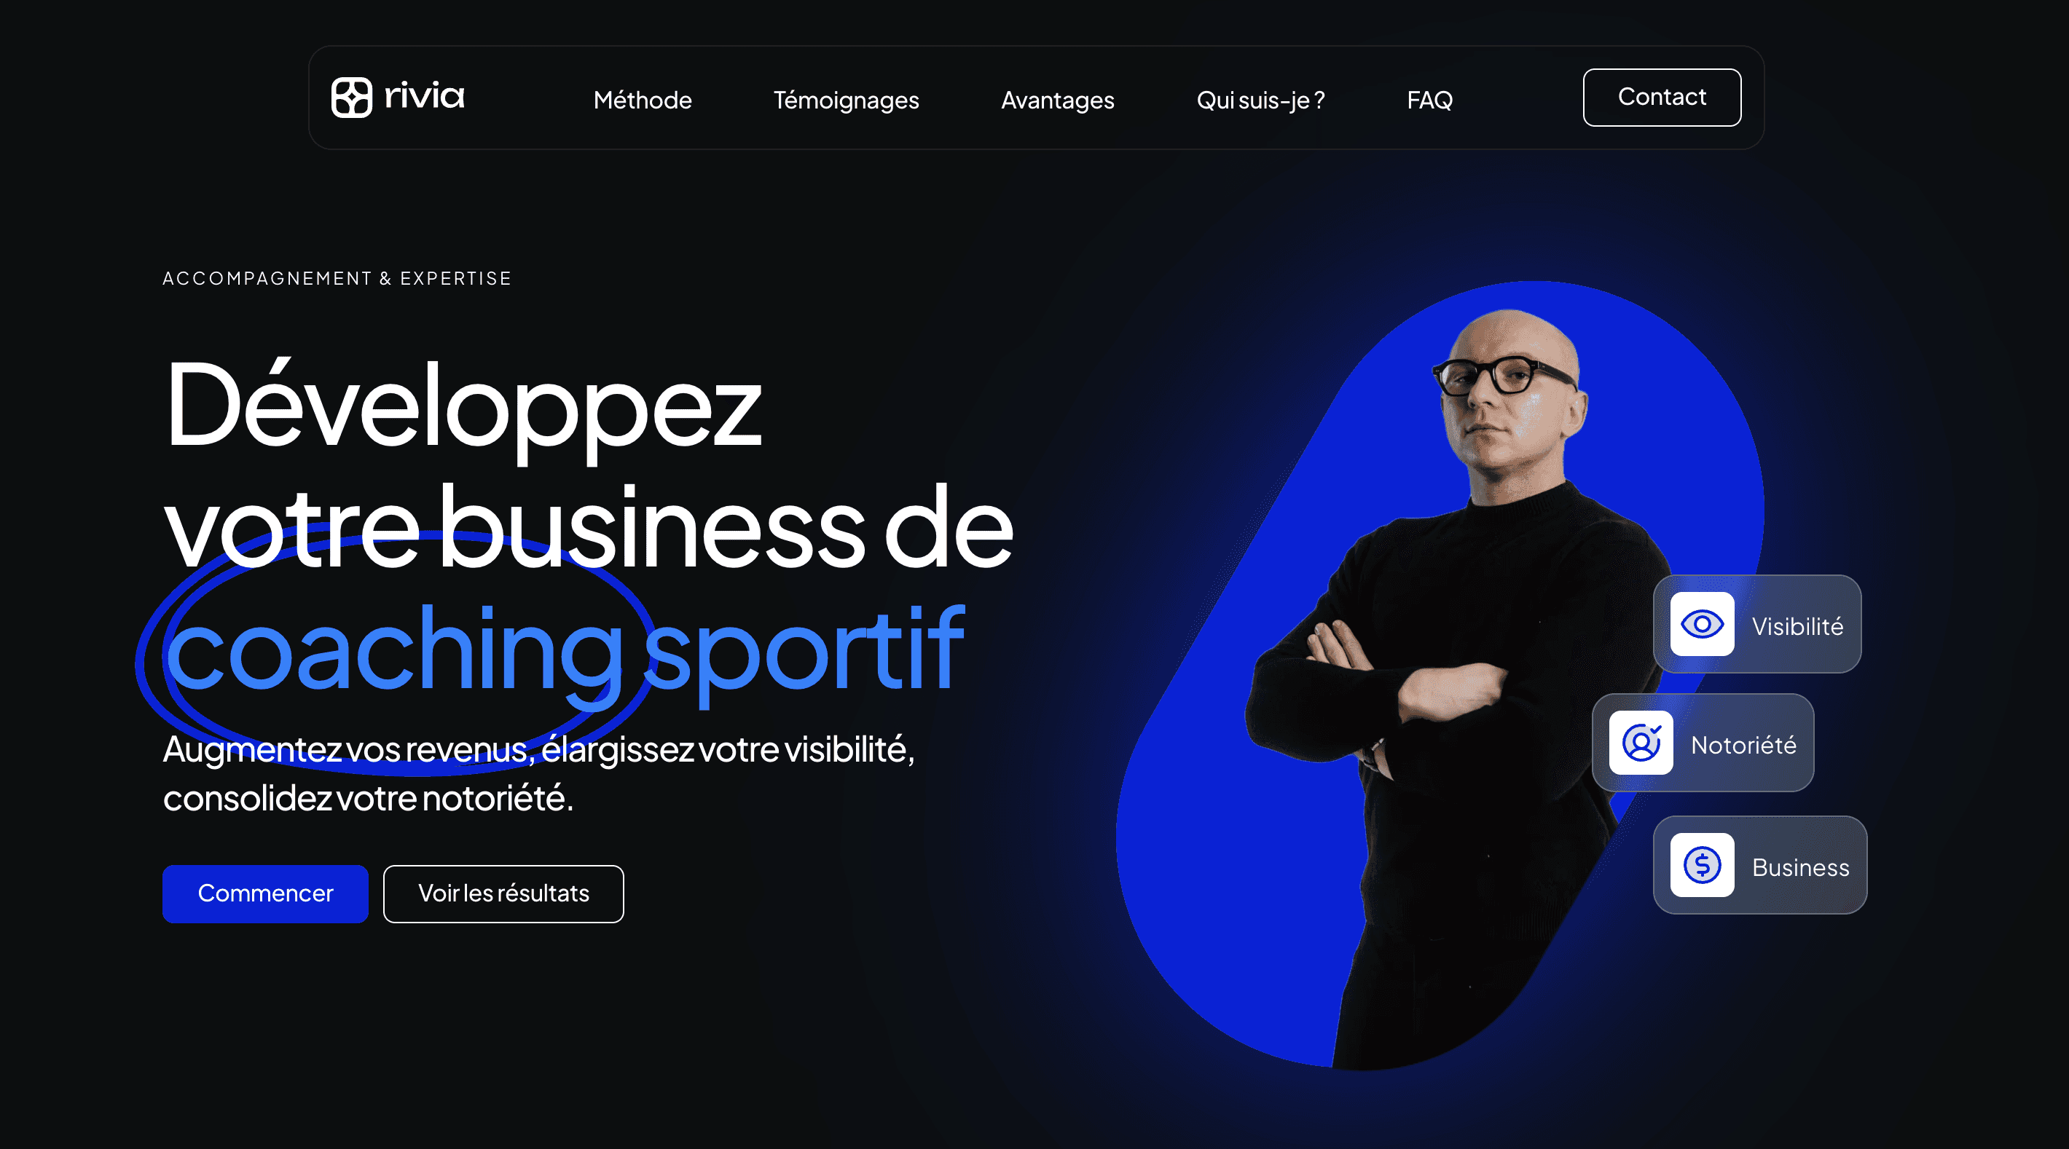The image size is (2069, 1149).
Task: Click the eye icon for Visibilité
Action: pos(1702,624)
